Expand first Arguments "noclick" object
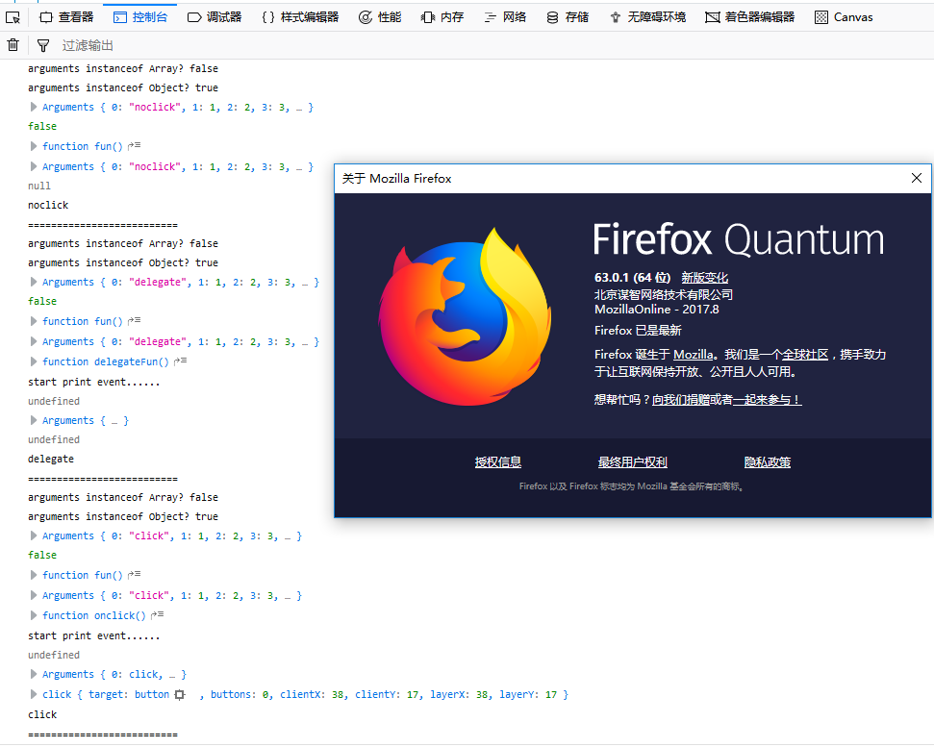The image size is (934, 747). pyautogui.click(x=34, y=107)
